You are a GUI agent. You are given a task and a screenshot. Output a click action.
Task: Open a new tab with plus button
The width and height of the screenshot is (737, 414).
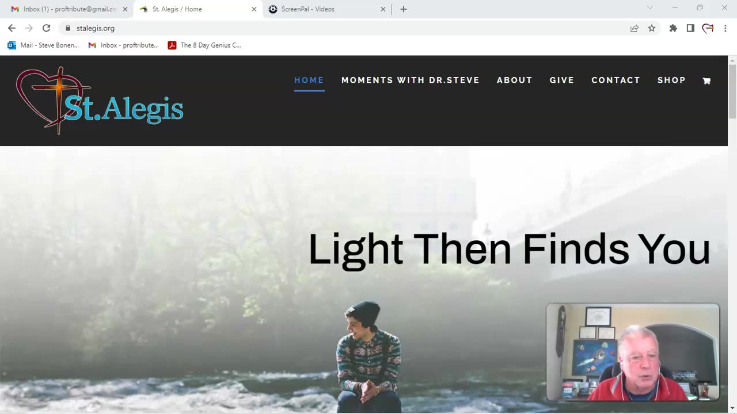tap(404, 9)
